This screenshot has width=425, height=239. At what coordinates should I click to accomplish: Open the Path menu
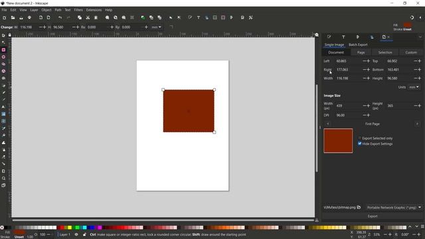click(x=58, y=10)
